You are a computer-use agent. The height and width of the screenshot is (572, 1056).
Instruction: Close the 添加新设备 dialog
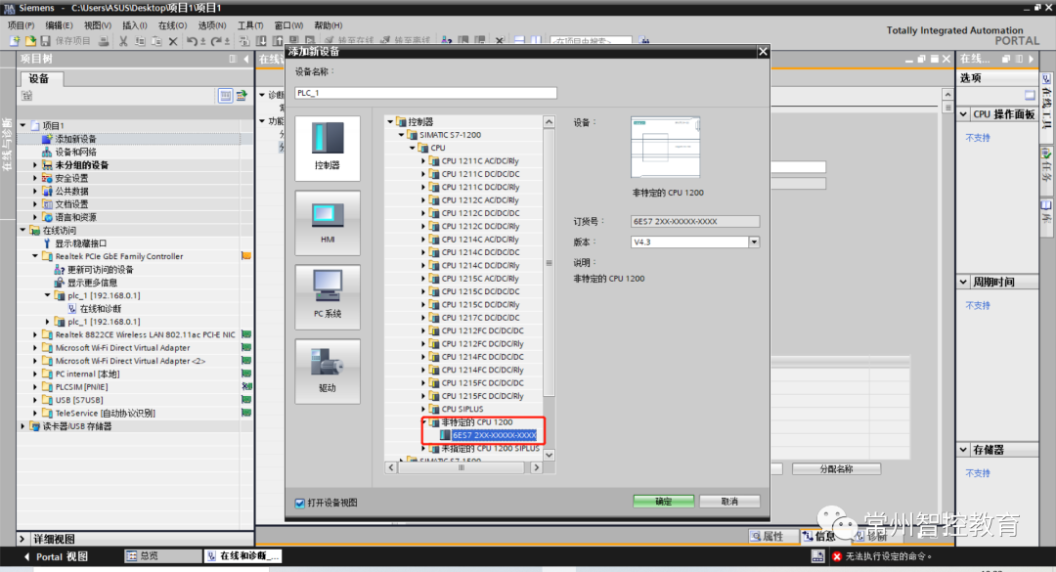point(763,52)
